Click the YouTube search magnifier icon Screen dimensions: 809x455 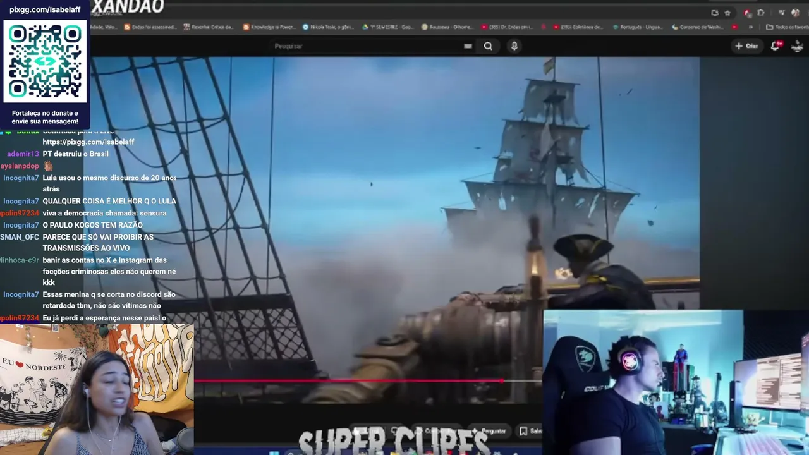pos(488,45)
